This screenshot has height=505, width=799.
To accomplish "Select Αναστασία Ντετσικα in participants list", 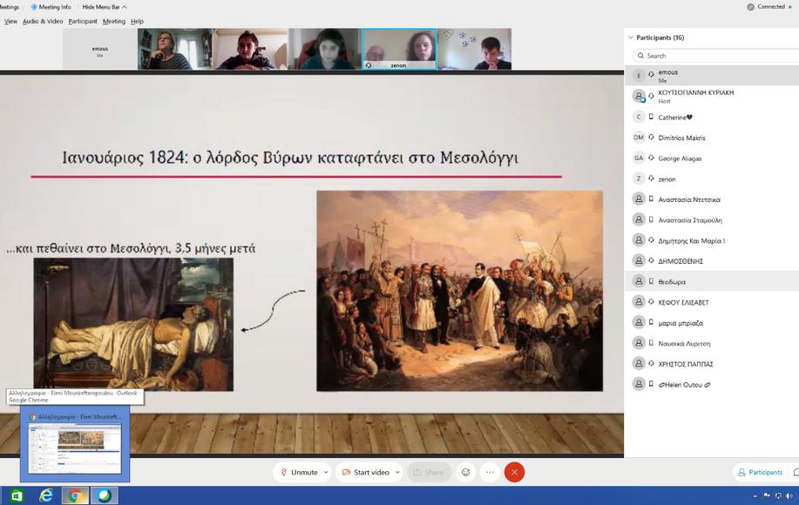I will point(712,199).
